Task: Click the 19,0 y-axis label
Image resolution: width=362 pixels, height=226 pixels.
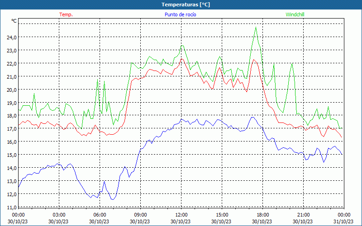Action: (x=12, y=103)
